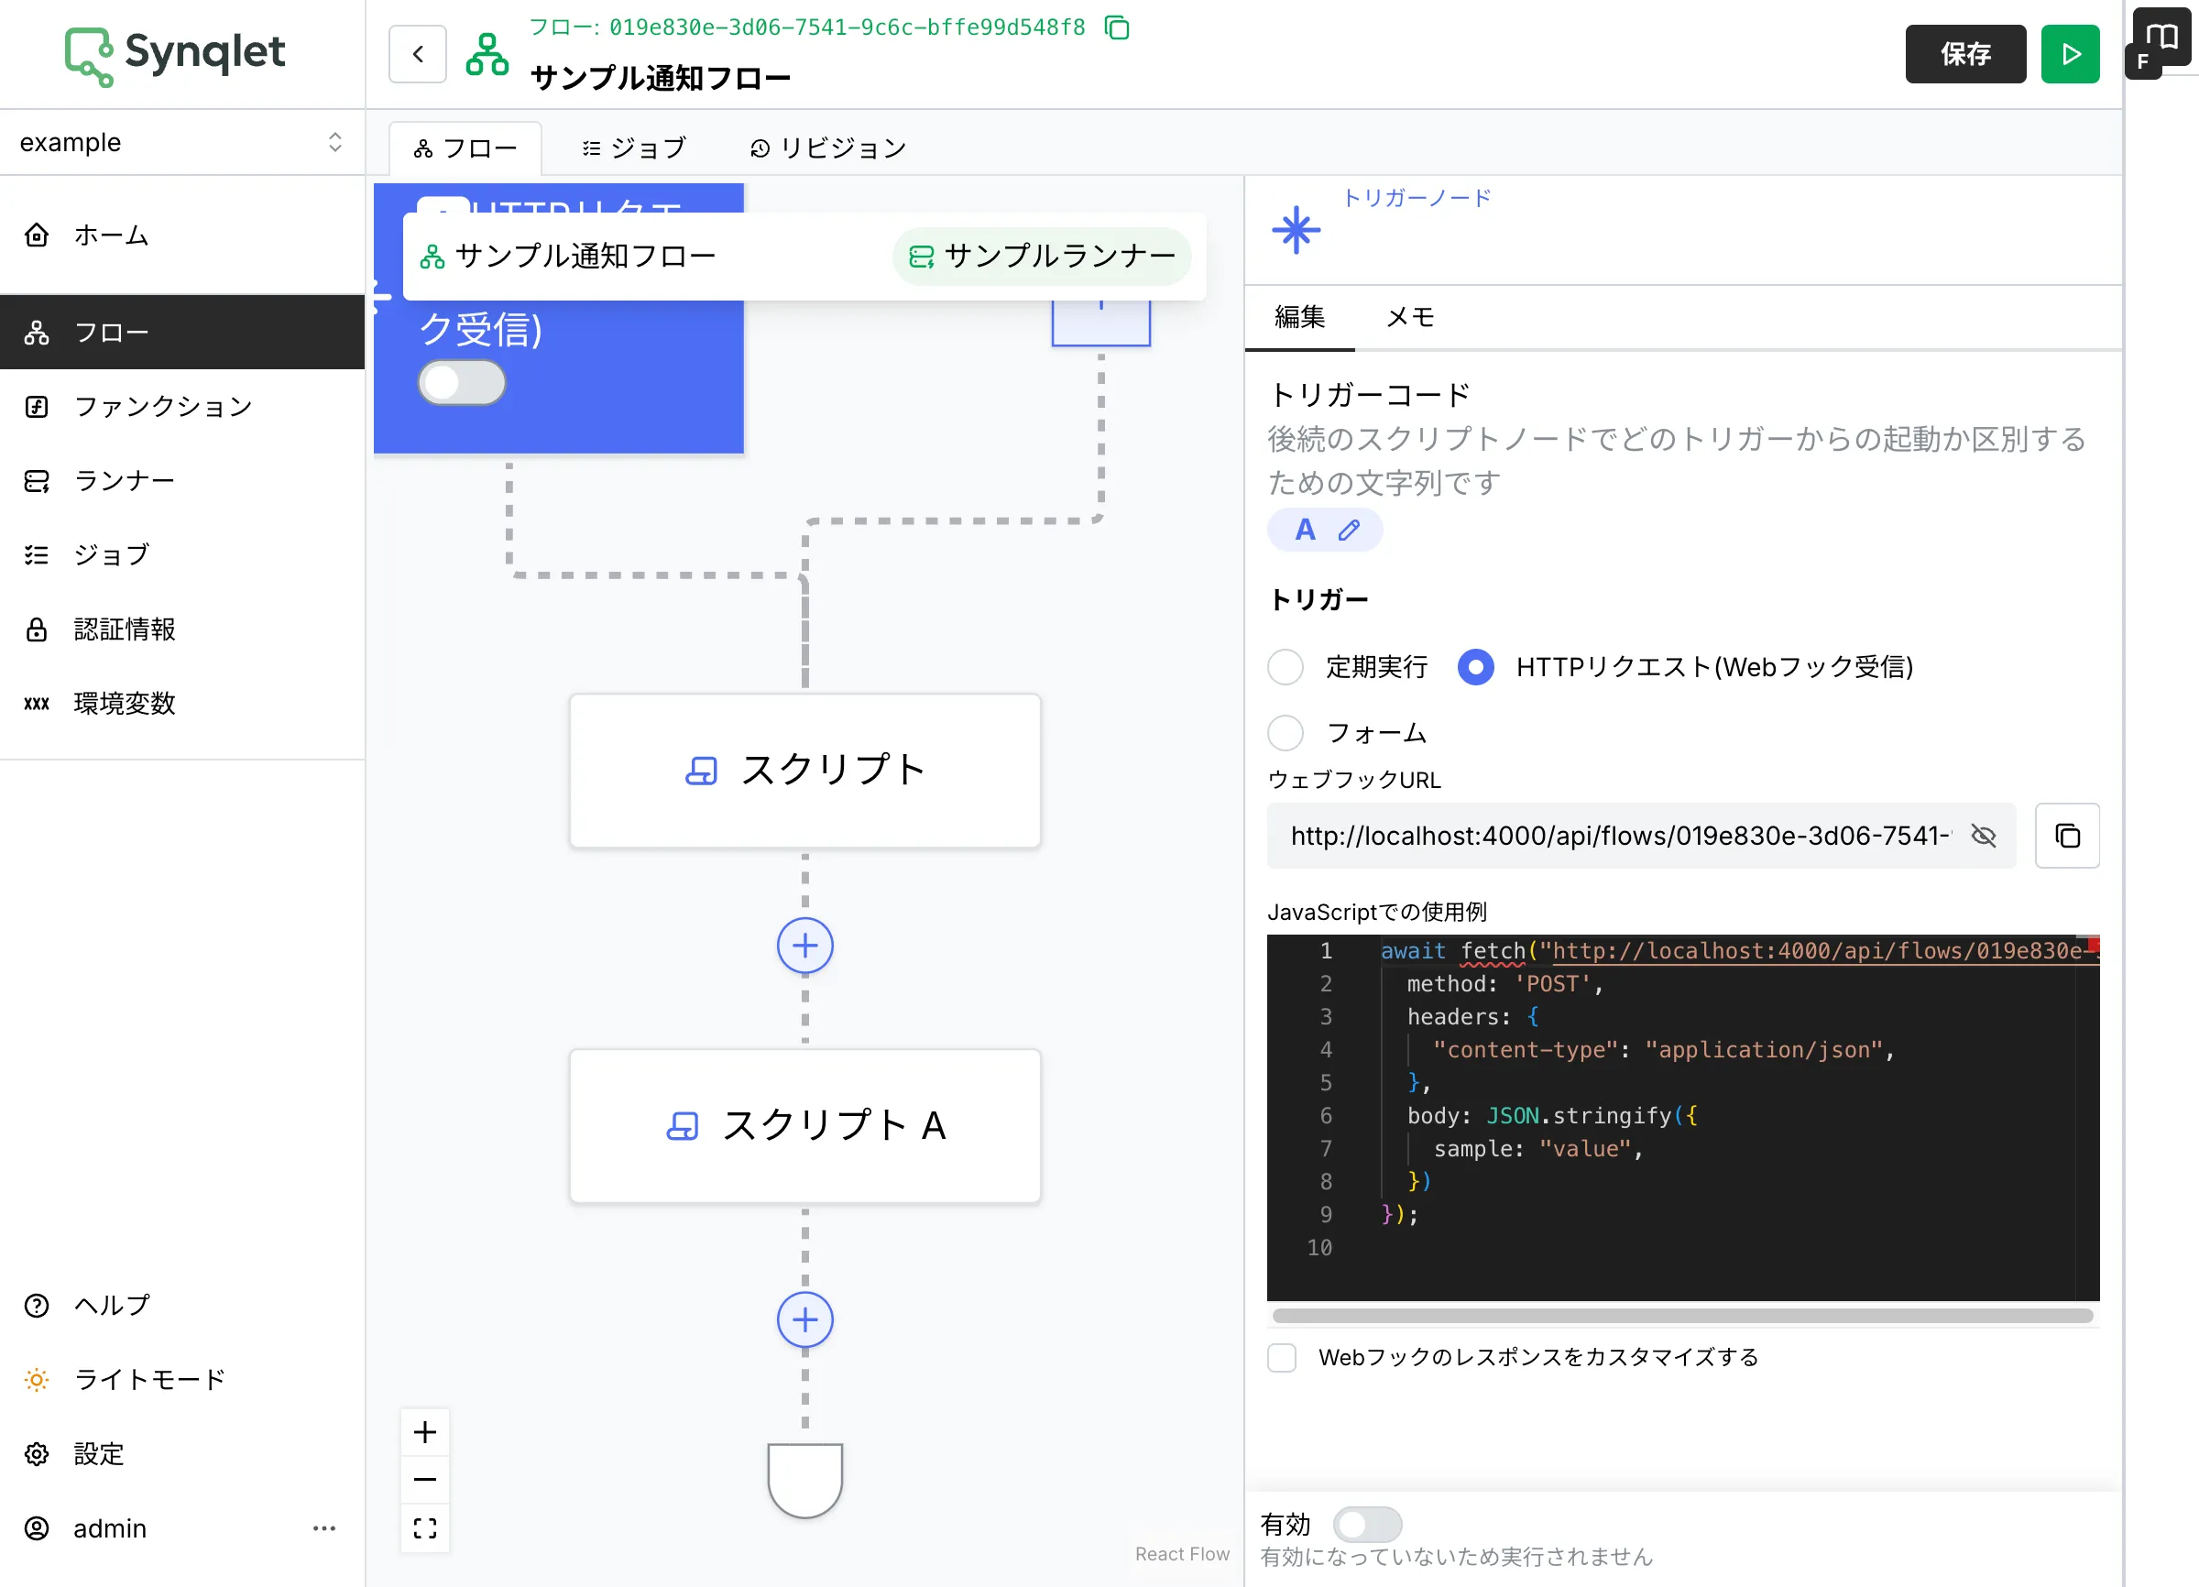Open ファンクション in the sidebar
This screenshot has height=1587, width=2199.
tap(182, 406)
